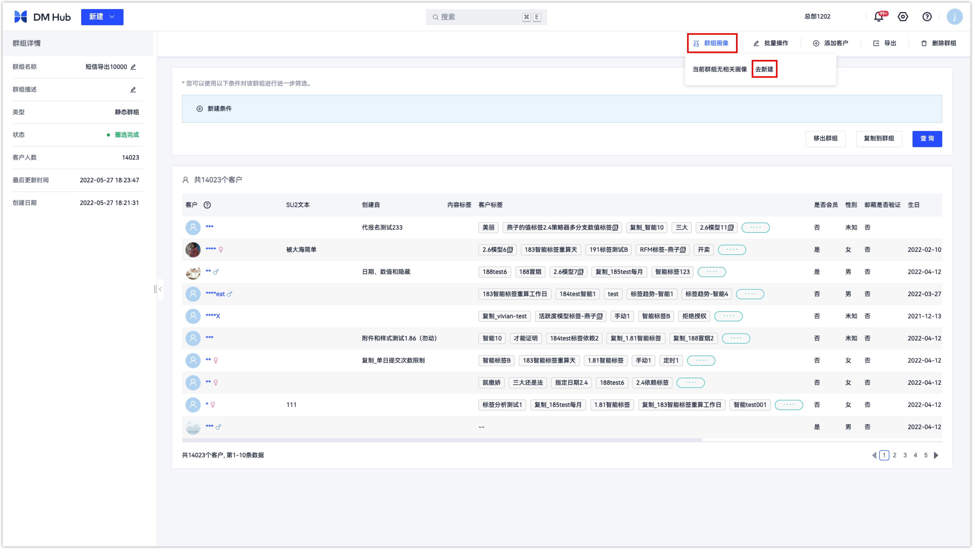
Task: Add a 新建条件 filter condition
Action: point(214,109)
